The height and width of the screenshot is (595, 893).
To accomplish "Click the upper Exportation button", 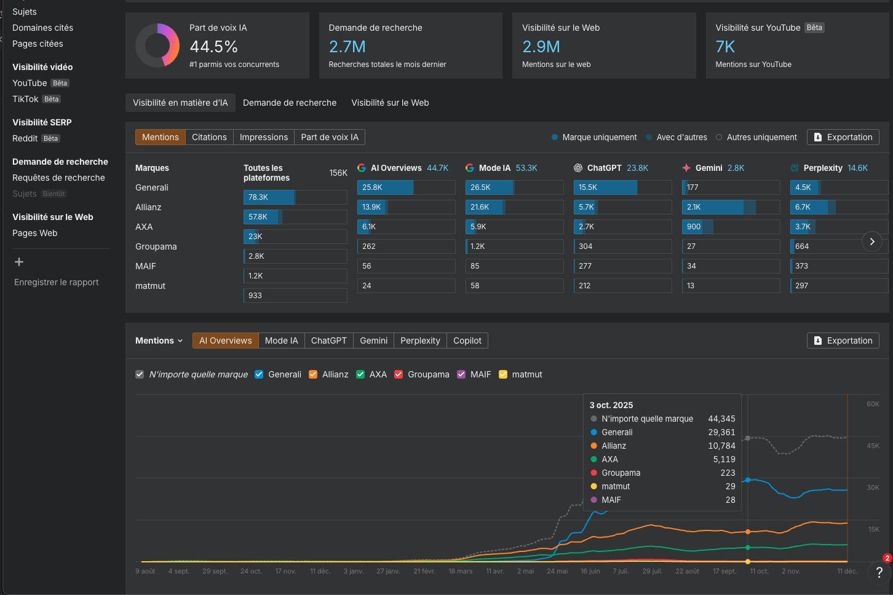I will [843, 137].
